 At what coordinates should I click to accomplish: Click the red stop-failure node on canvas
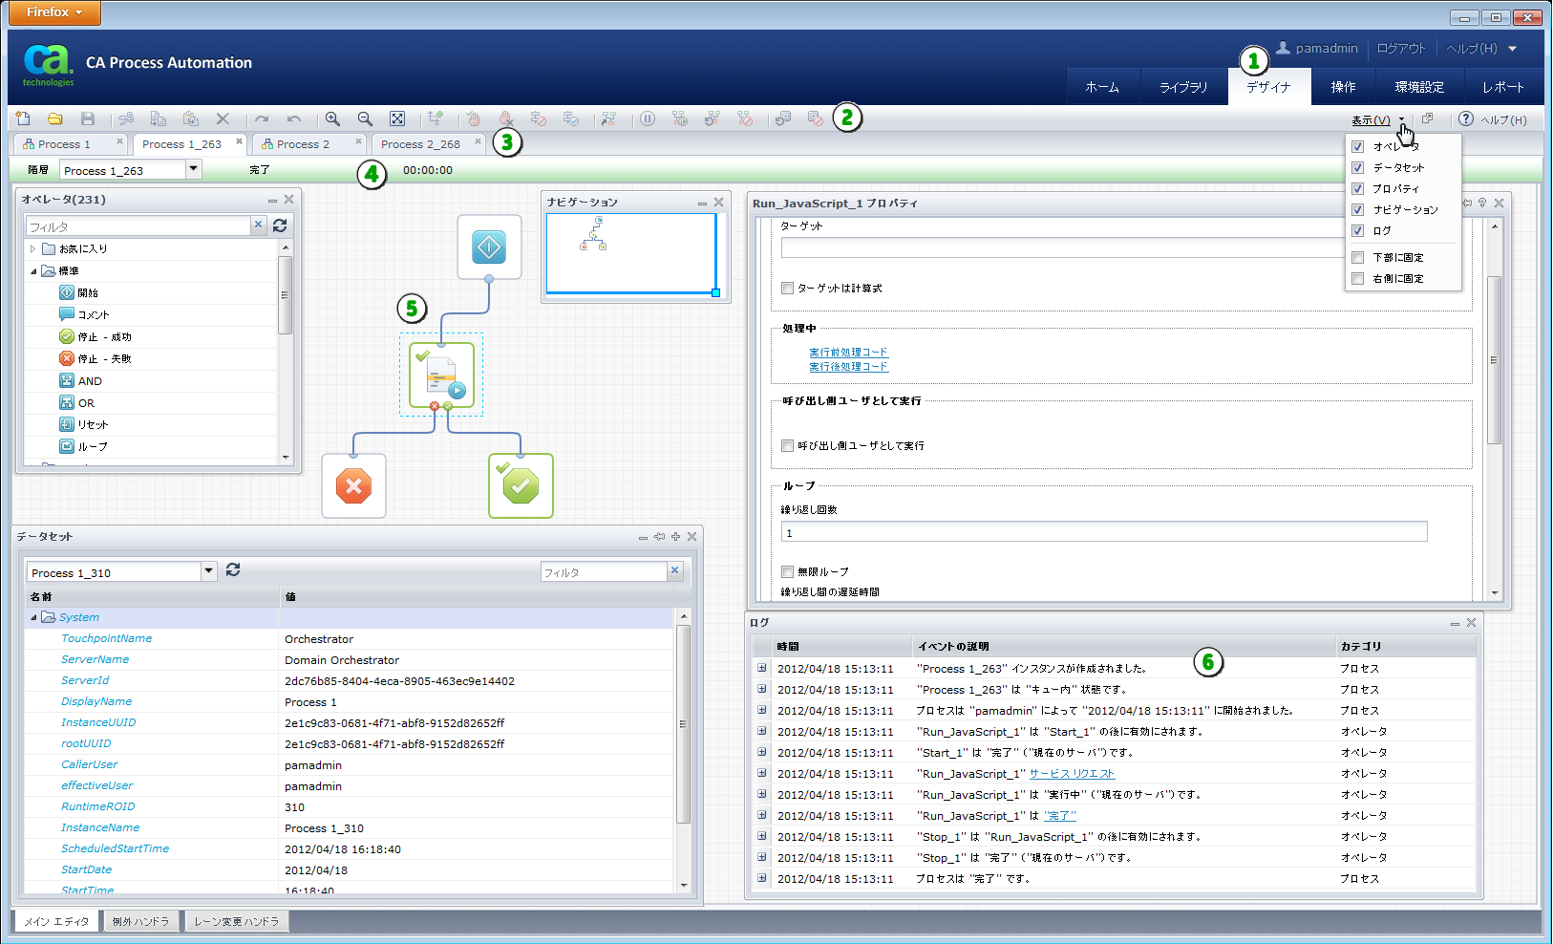[353, 486]
